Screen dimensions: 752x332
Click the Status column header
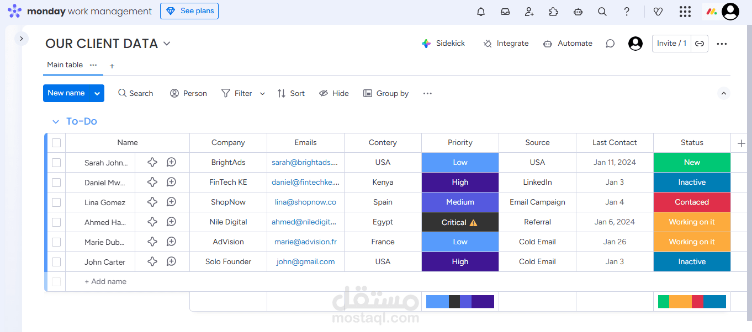[692, 142]
